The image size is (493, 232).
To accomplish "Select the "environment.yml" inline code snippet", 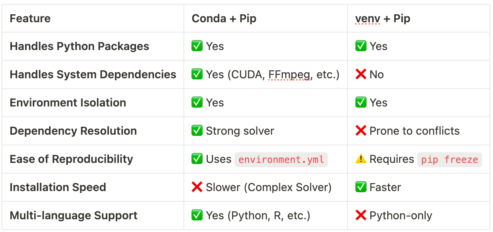I will coord(281,160).
